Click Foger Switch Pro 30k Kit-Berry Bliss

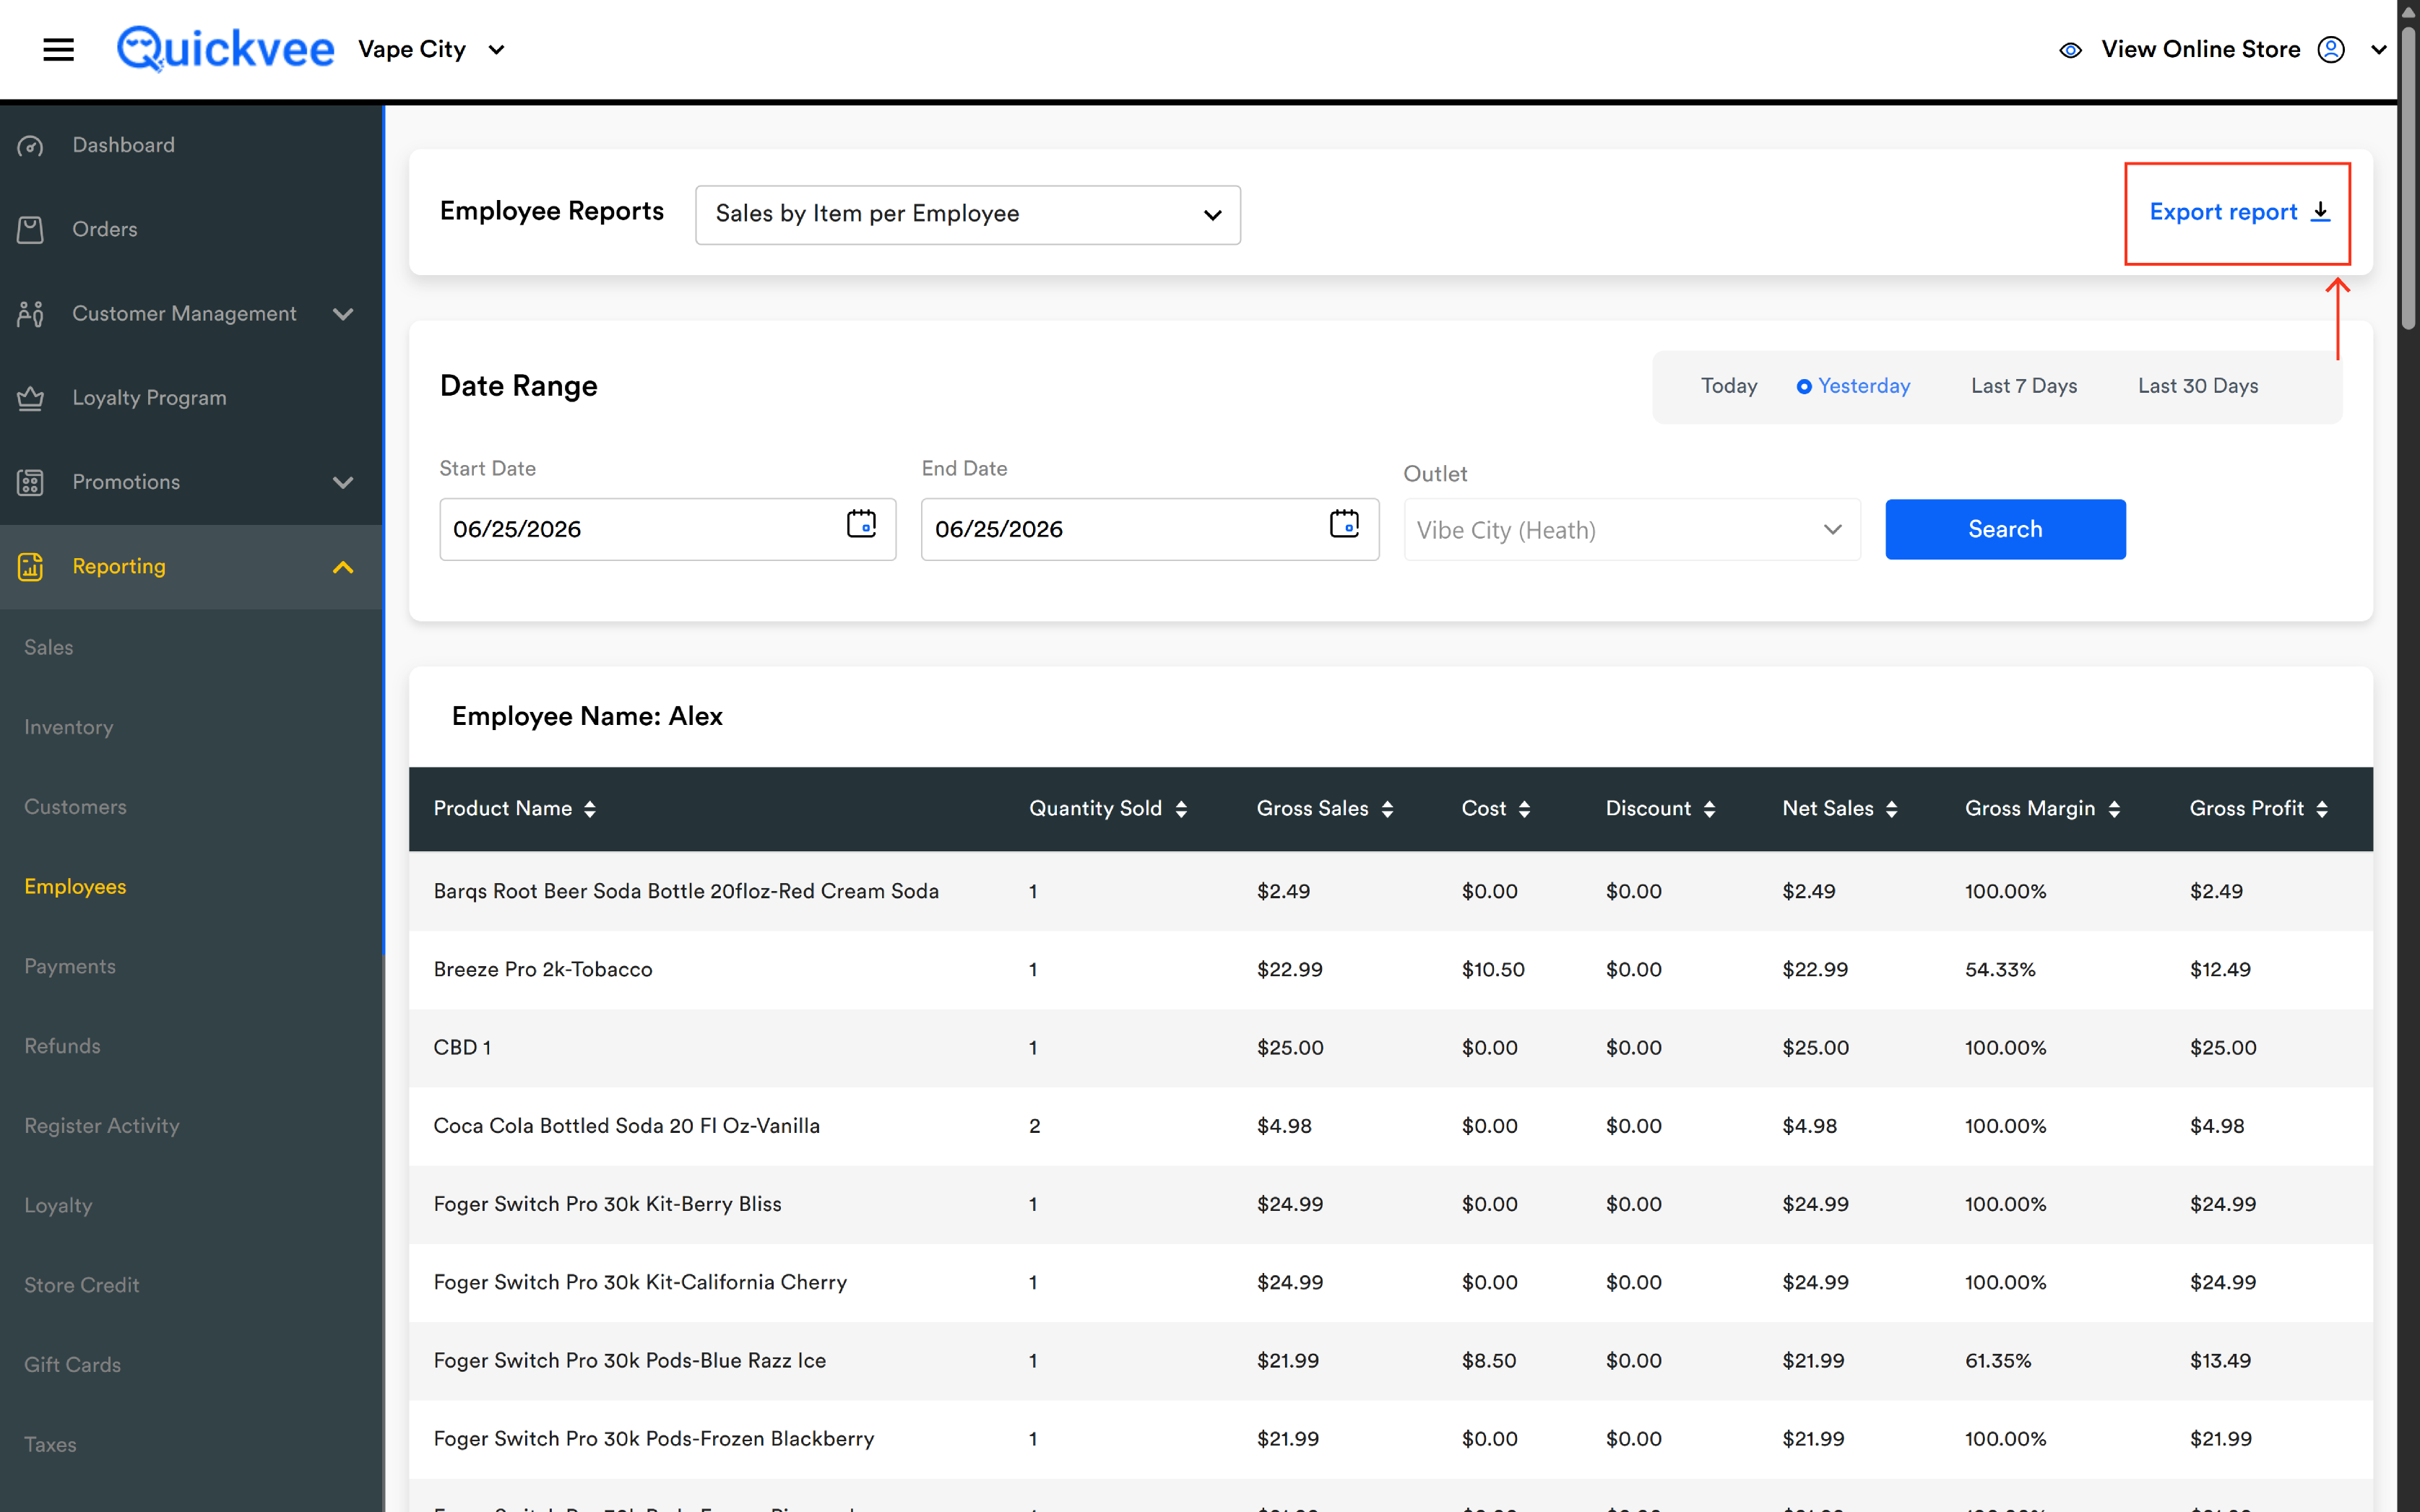point(608,1204)
